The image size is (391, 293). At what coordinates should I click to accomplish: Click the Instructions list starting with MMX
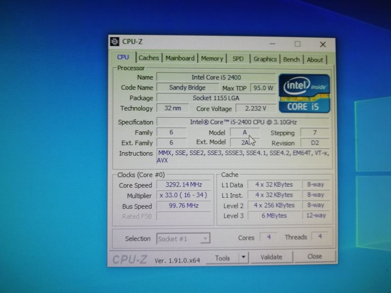(x=243, y=157)
